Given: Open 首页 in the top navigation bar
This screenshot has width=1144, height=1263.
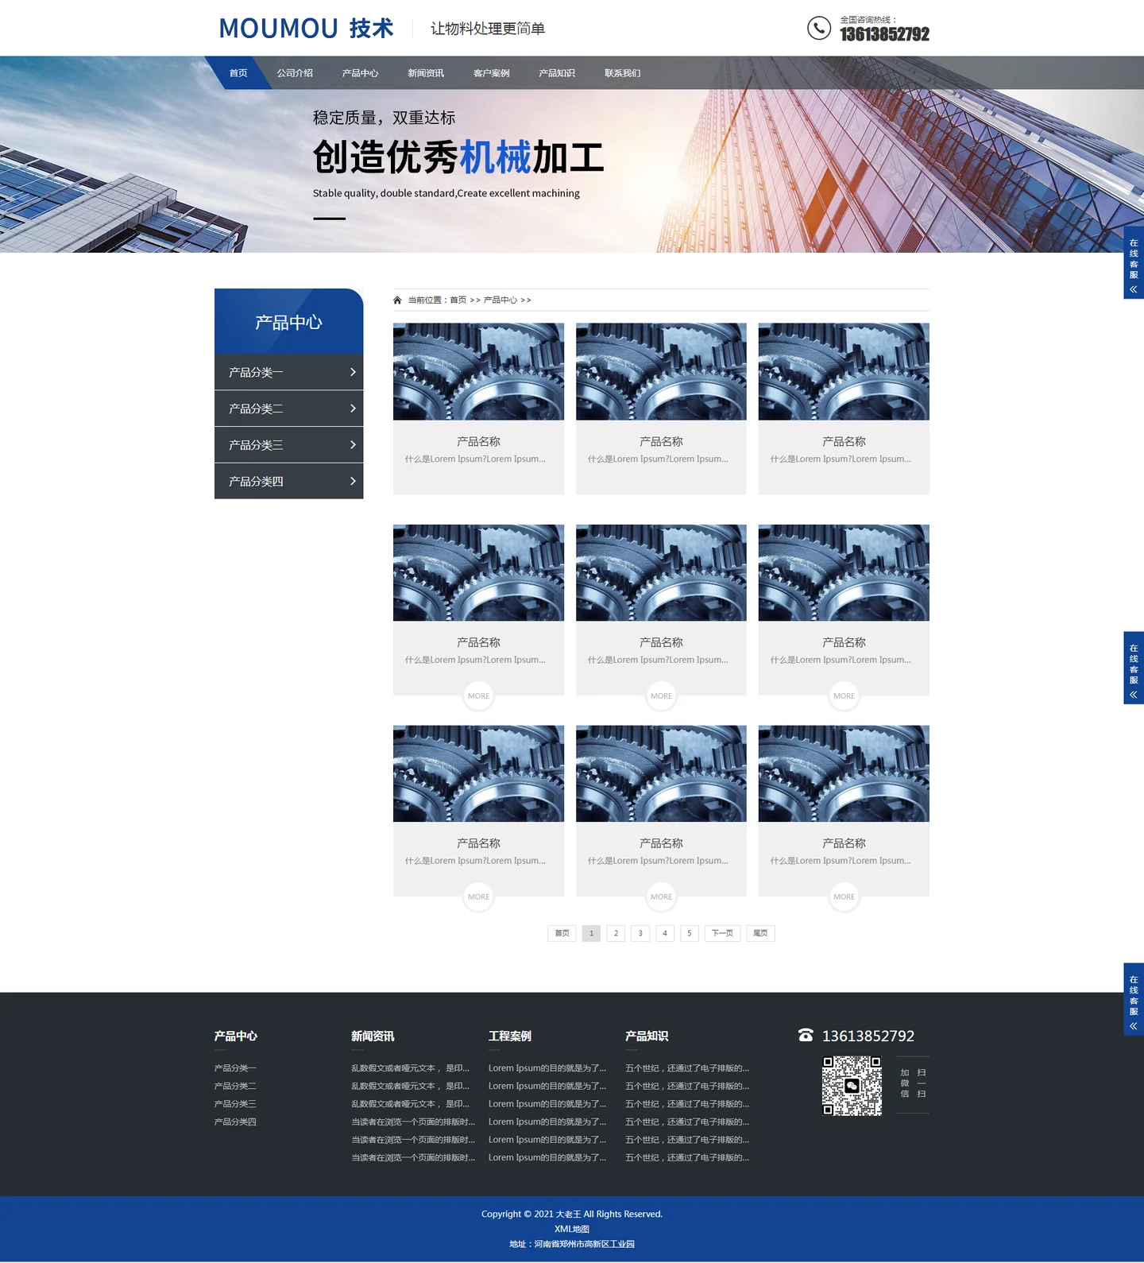Looking at the screenshot, I should coord(238,73).
